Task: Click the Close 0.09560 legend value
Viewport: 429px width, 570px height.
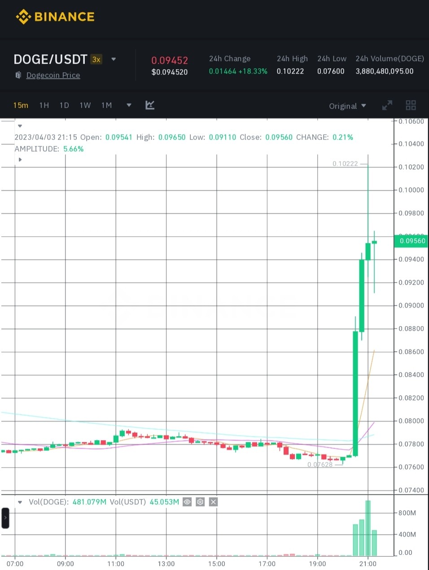Action: coord(279,137)
